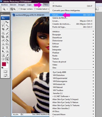102x117 pixels.
Task: Click the foreground crimson color swatch
Action: (x=4, y=64)
